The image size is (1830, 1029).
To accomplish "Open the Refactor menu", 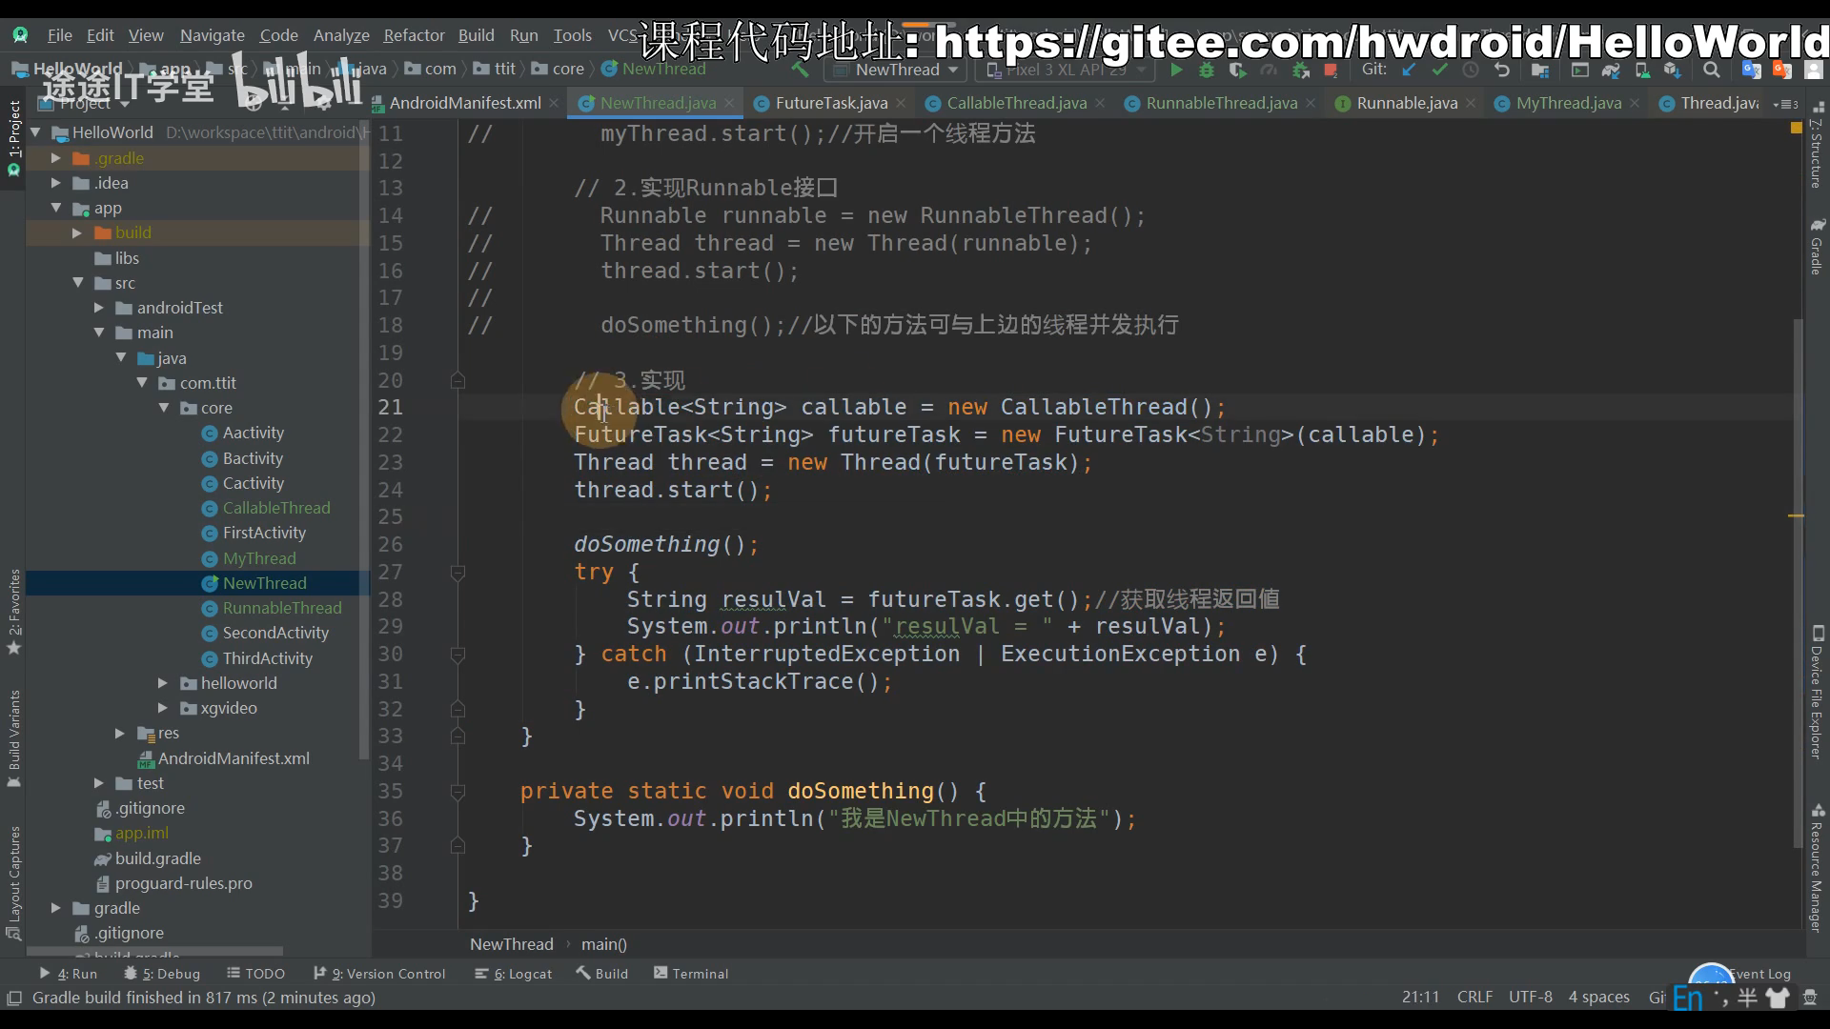I will 414,35.
